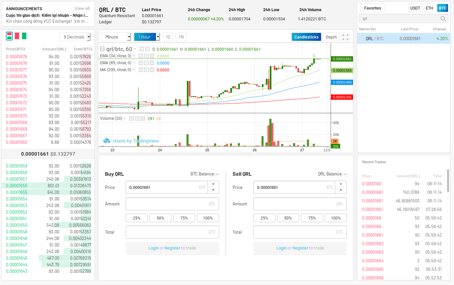
Task: Open charts by TradingView link
Action: (136, 141)
